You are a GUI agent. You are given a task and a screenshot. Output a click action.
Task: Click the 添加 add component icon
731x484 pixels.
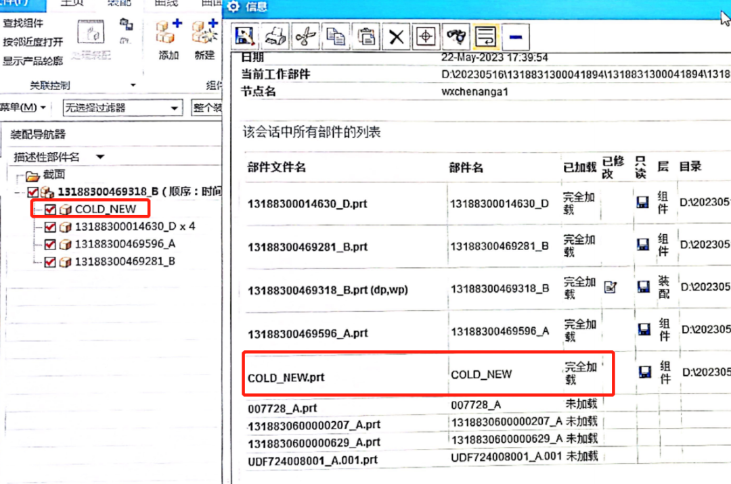[x=169, y=32]
